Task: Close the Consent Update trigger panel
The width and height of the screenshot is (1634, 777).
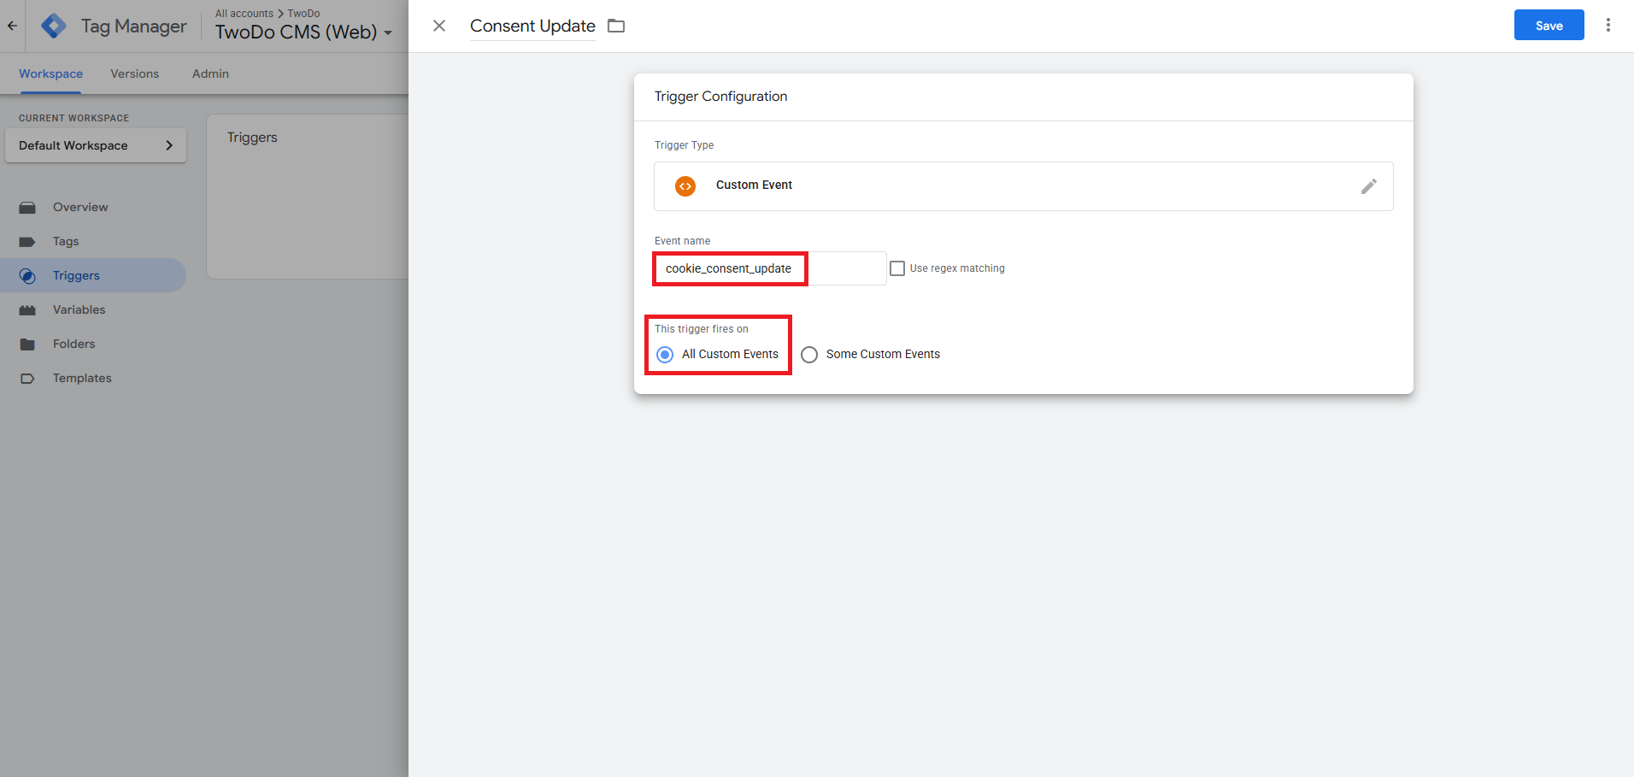Action: tap(439, 26)
